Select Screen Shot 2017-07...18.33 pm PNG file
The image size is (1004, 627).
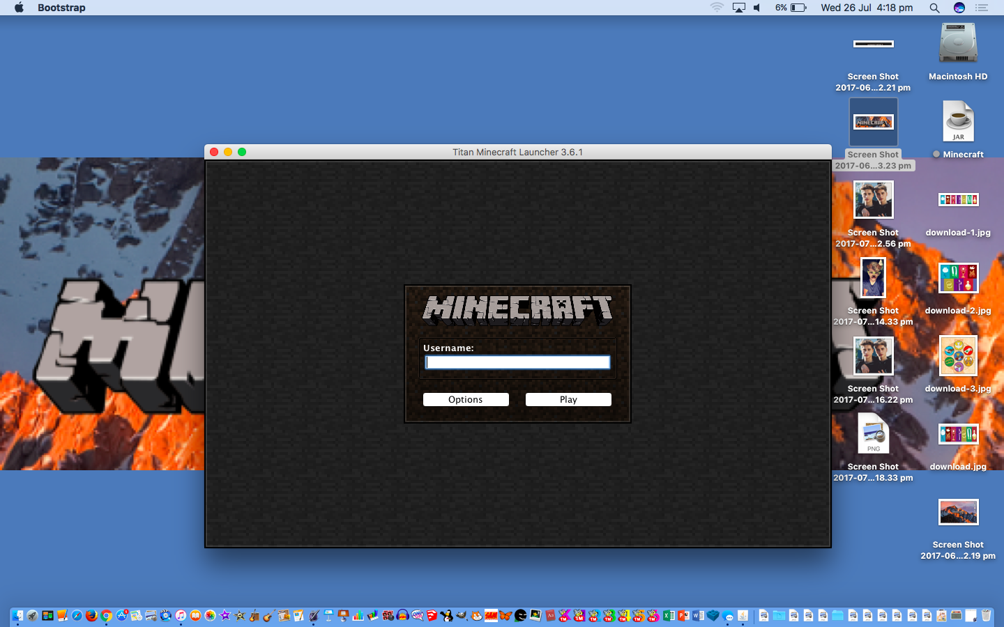tap(873, 447)
